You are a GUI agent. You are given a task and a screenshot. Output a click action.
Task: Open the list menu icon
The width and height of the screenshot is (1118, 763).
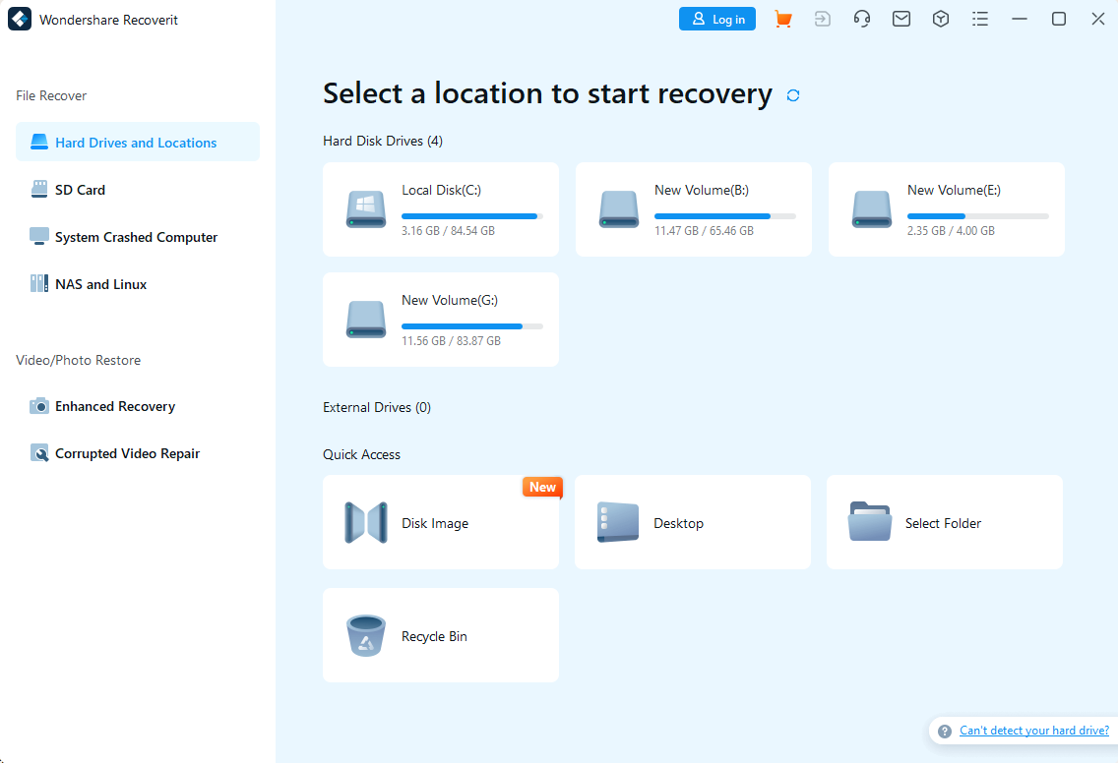click(980, 20)
